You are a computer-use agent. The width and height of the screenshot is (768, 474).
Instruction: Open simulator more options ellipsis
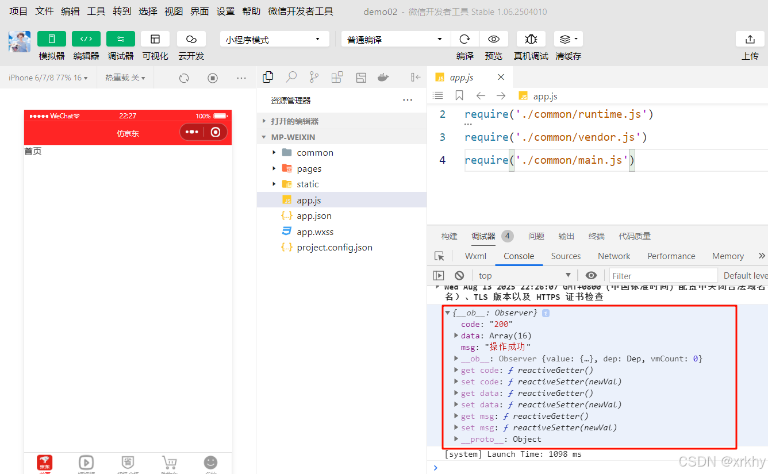pos(241,78)
